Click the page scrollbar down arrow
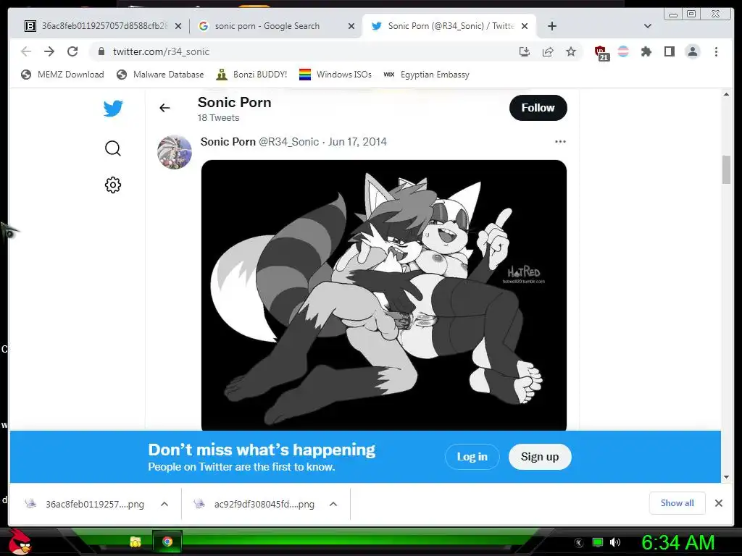Image resolution: width=742 pixels, height=556 pixels. coord(726,477)
